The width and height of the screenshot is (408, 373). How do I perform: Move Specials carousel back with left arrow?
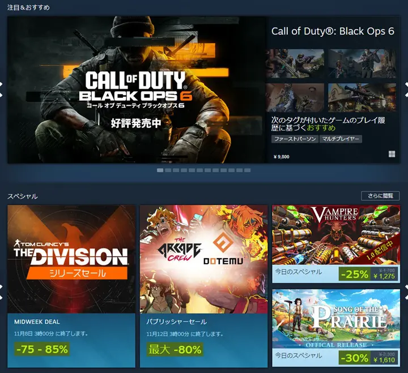coord(1,292)
